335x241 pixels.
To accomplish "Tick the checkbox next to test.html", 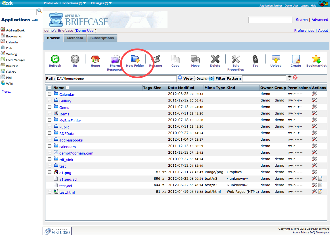I will (x=50, y=192).
